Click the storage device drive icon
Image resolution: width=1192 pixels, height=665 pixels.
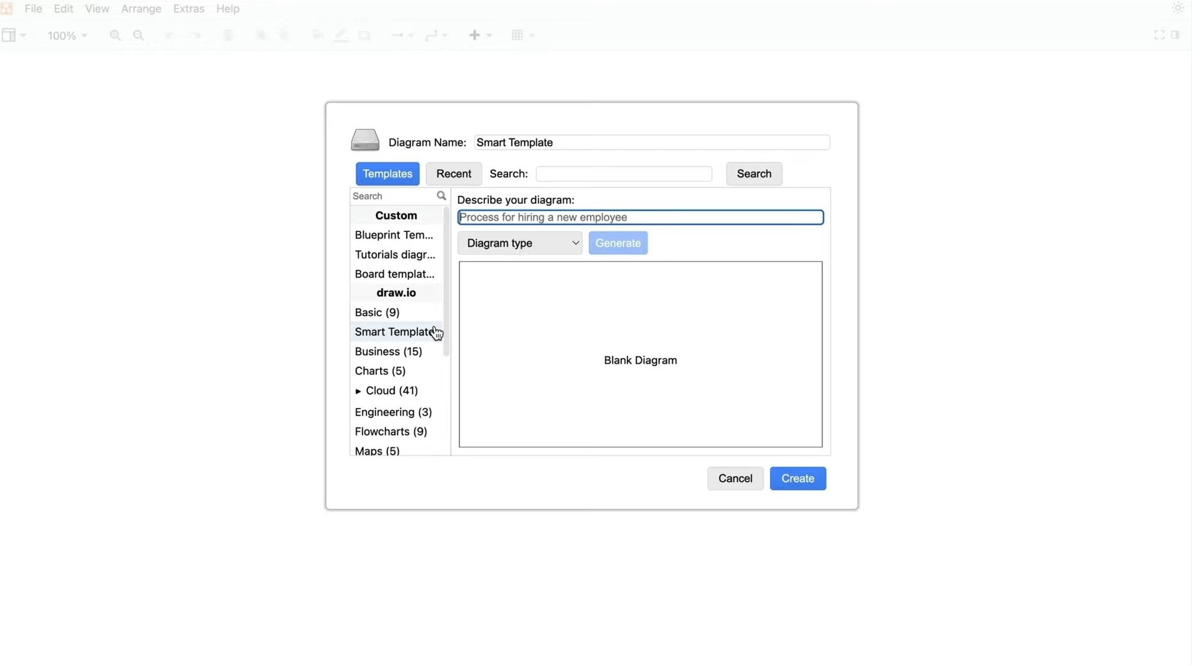365,140
